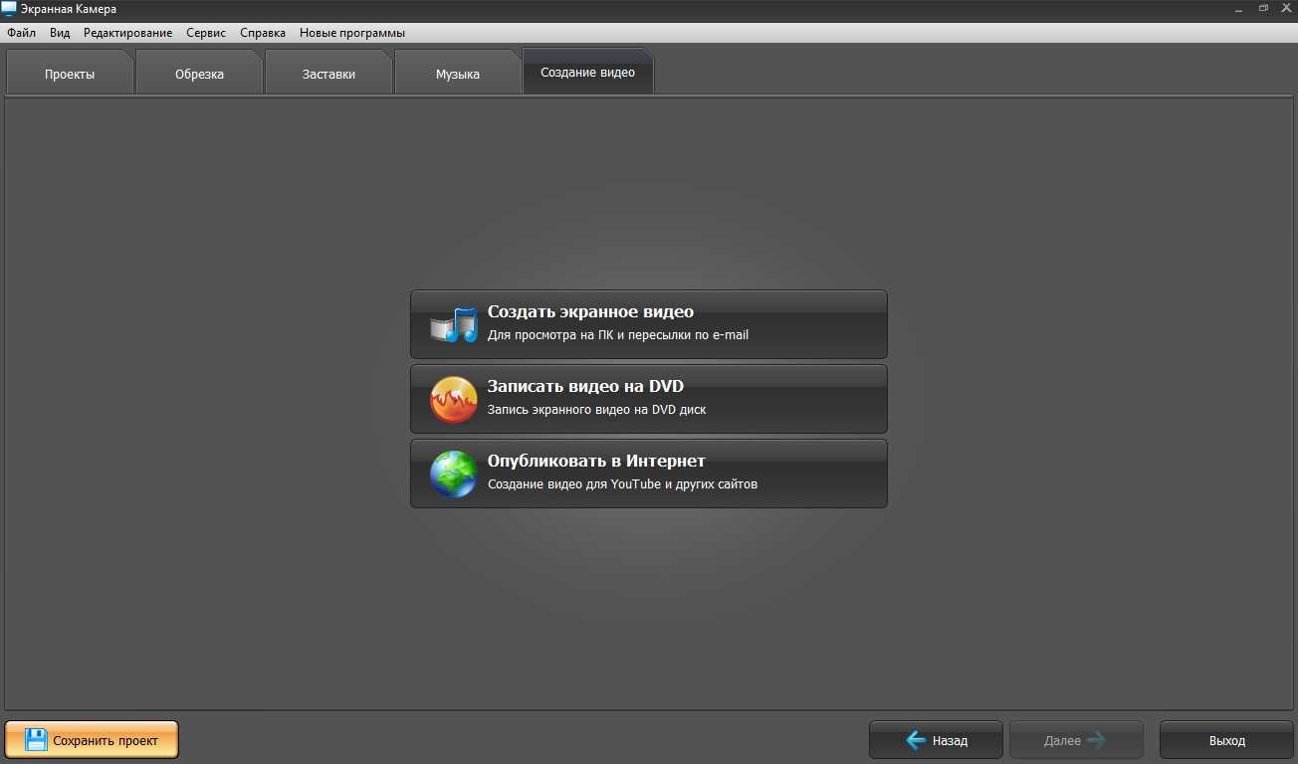
Task: Click the Экранная Камера title bar app icon
Action: pyautogui.click(x=9, y=9)
